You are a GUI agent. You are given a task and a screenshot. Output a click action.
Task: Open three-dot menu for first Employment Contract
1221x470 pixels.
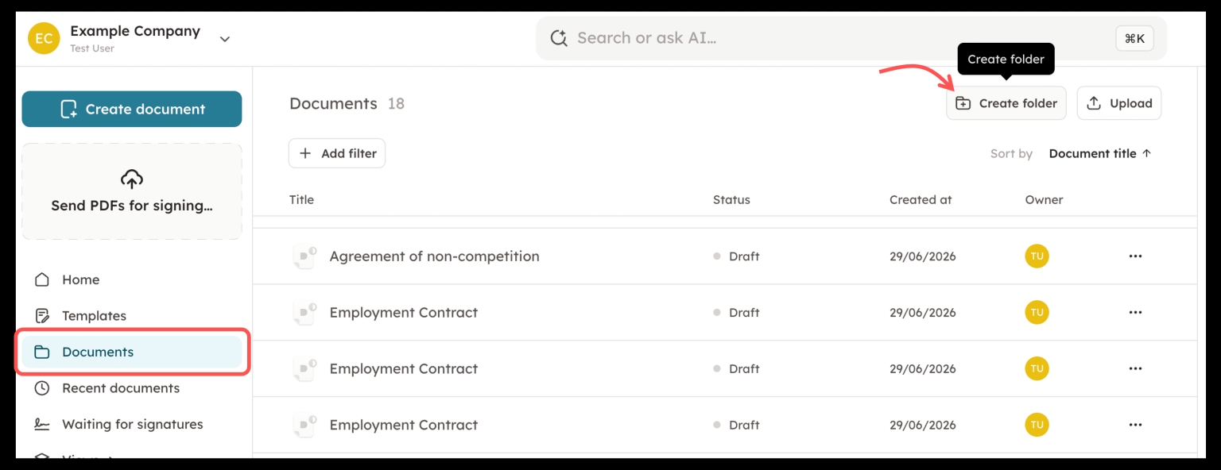pos(1135,313)
